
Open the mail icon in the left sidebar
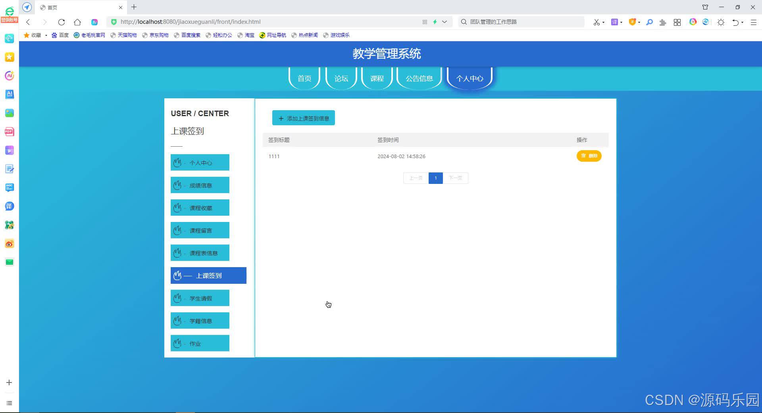[9, 262]
